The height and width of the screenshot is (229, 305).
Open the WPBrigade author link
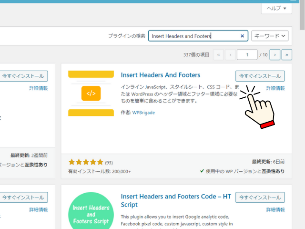click(x=143, y=113)
